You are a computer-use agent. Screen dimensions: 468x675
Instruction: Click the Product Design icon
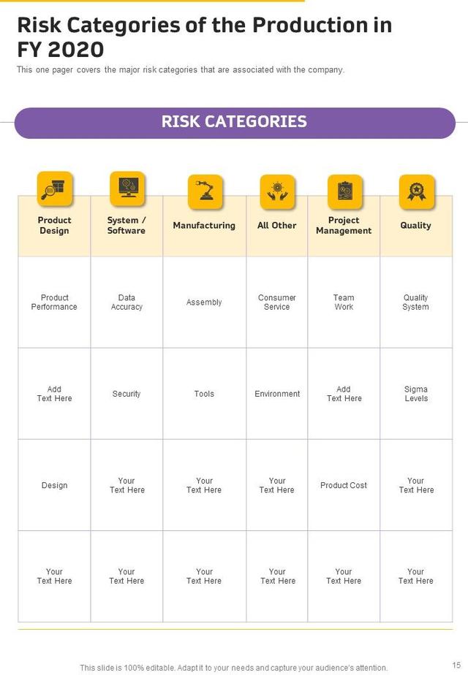[55, 190]
